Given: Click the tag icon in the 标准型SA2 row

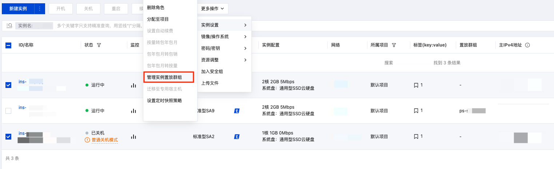Looking at the screenshot, I should point(416,137).
